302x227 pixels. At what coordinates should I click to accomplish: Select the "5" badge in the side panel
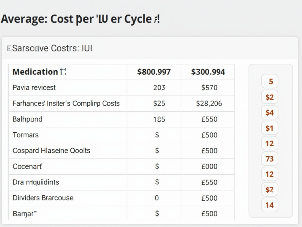270,81
